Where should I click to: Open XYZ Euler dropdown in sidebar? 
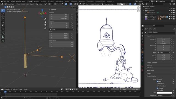tap(62, 29)
